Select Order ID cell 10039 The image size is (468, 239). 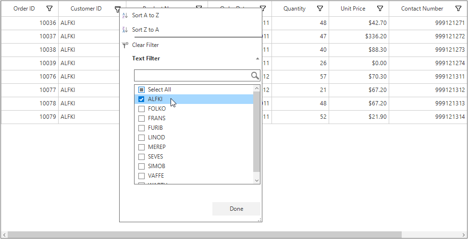click(29, 63)
